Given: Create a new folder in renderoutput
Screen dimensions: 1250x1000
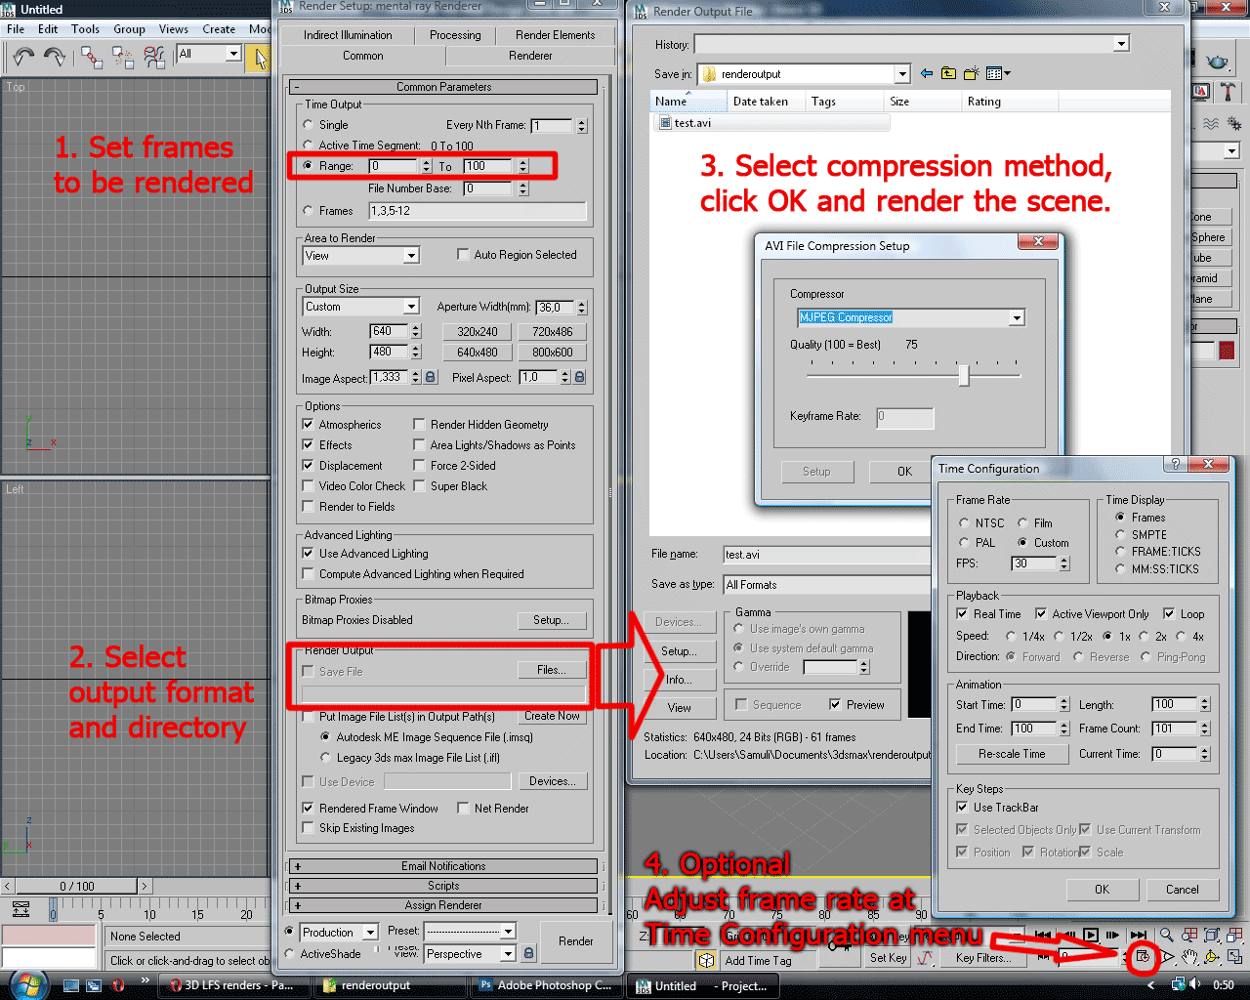Looking at the screenshot, I should (x=971, y=73).
